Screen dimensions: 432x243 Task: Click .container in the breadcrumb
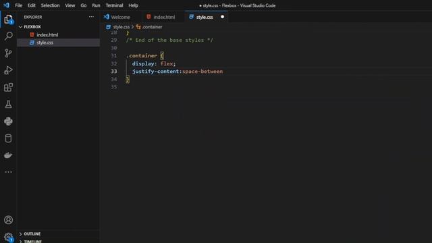point(152,27)
